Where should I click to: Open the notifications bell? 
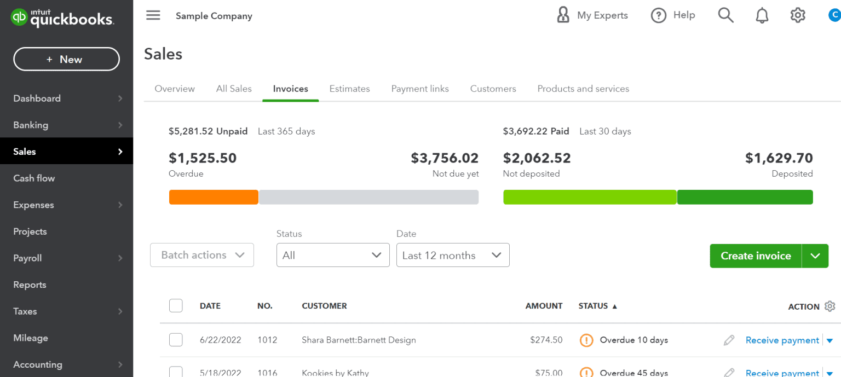(x=762, y=15)
